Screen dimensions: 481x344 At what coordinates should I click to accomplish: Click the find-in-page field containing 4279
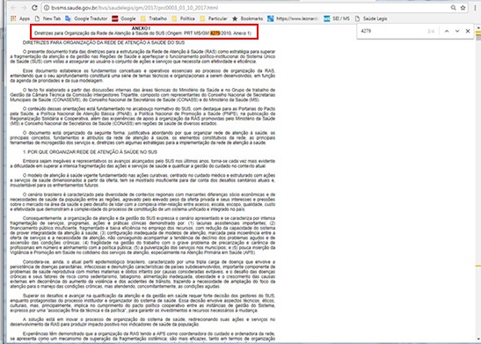point(393,31)
